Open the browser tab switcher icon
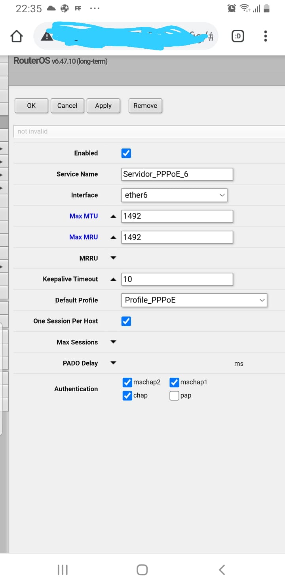This screenshot has height=586, width=285. (237, 36)
